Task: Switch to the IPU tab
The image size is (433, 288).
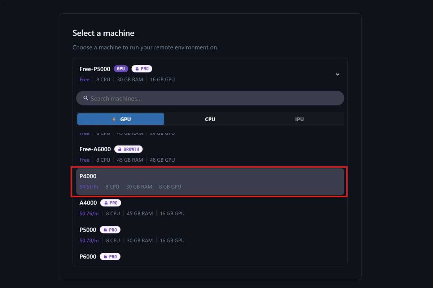Action: [x=299, y=119]
